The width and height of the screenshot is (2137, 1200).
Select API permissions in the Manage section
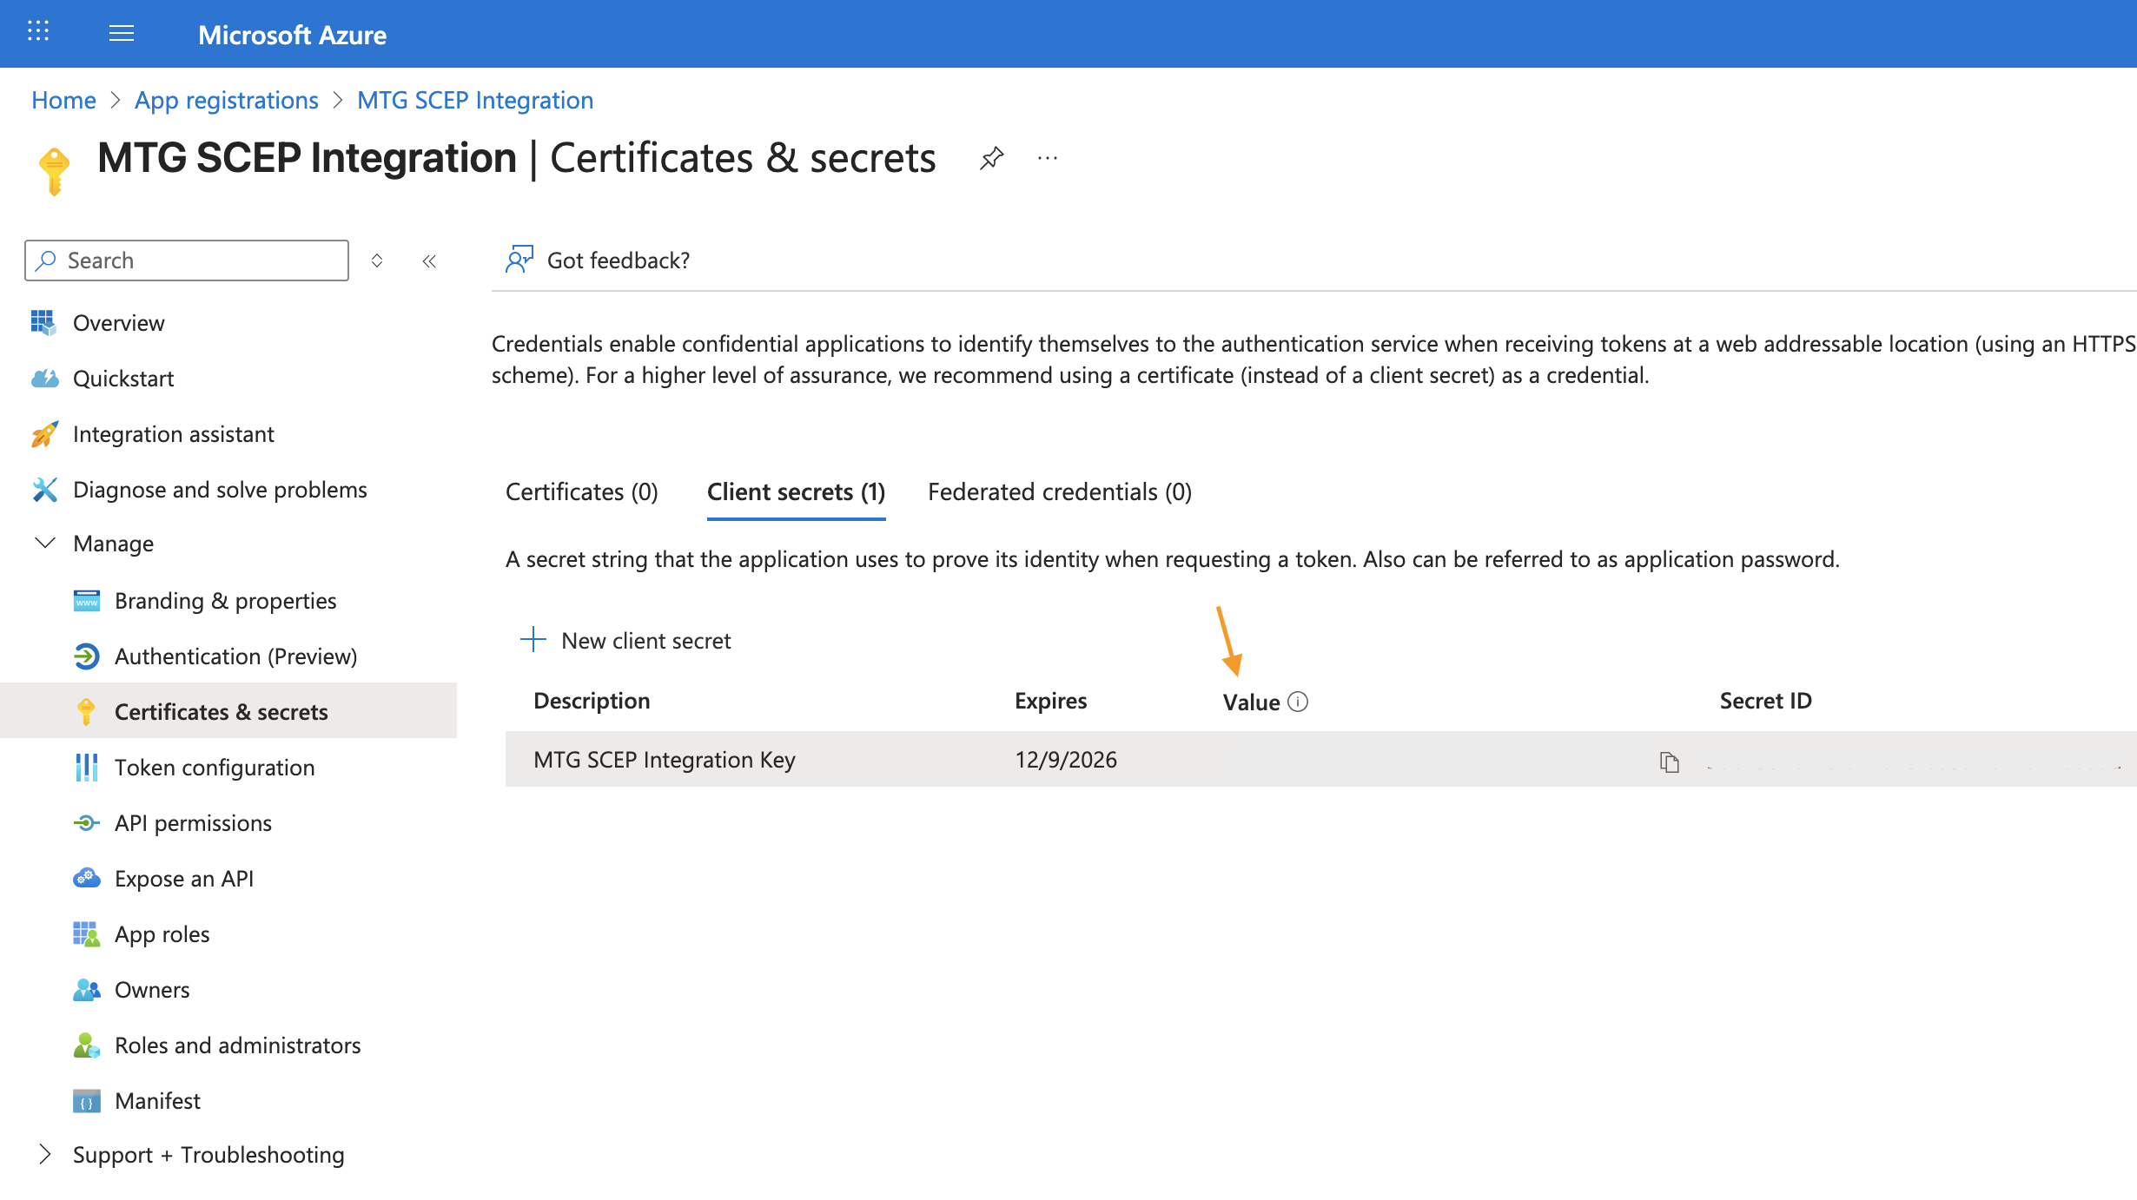click(193, 822)
